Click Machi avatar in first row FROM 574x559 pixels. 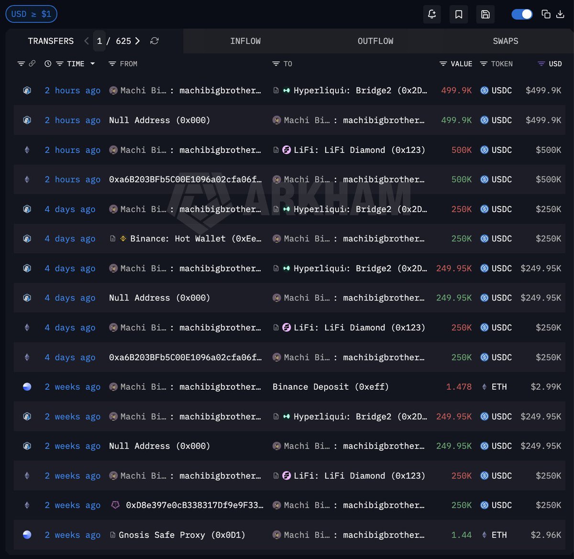point(113,90)
